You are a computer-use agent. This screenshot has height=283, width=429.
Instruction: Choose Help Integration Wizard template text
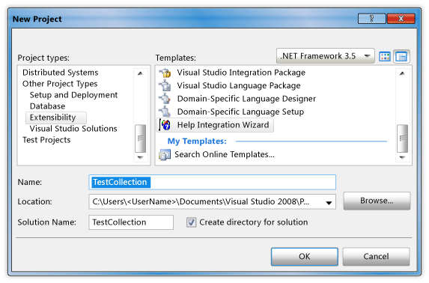pyautogui.click(x=223, y=125)
